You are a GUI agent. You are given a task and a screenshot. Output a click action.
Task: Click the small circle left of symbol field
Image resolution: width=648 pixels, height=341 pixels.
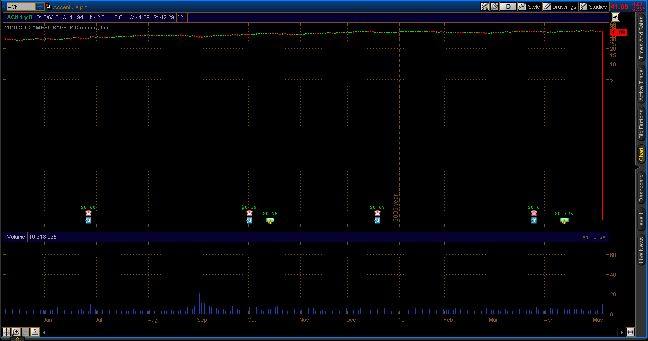(x=3, y=7)
